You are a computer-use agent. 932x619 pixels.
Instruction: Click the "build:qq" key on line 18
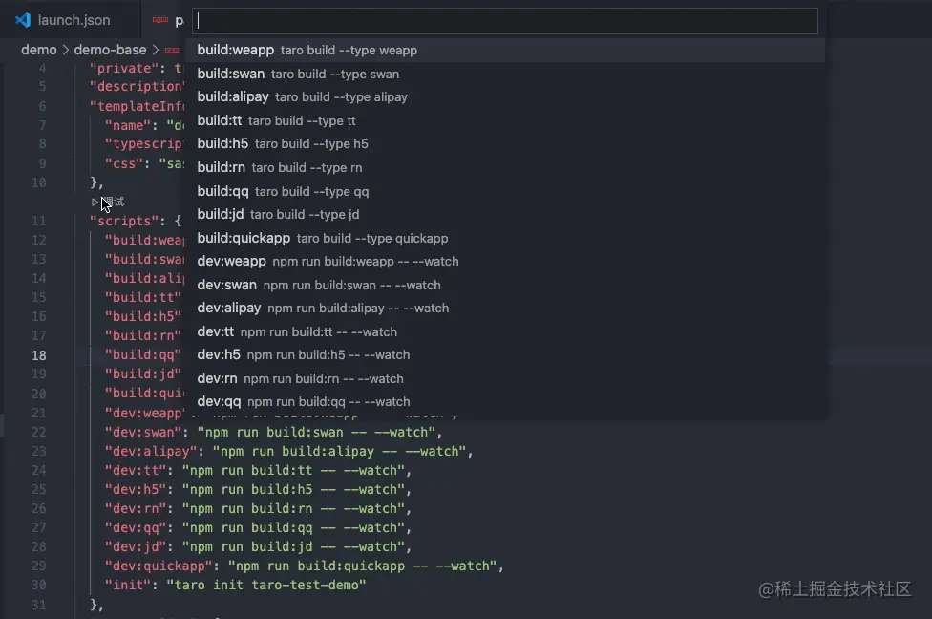tap(142, 355)
